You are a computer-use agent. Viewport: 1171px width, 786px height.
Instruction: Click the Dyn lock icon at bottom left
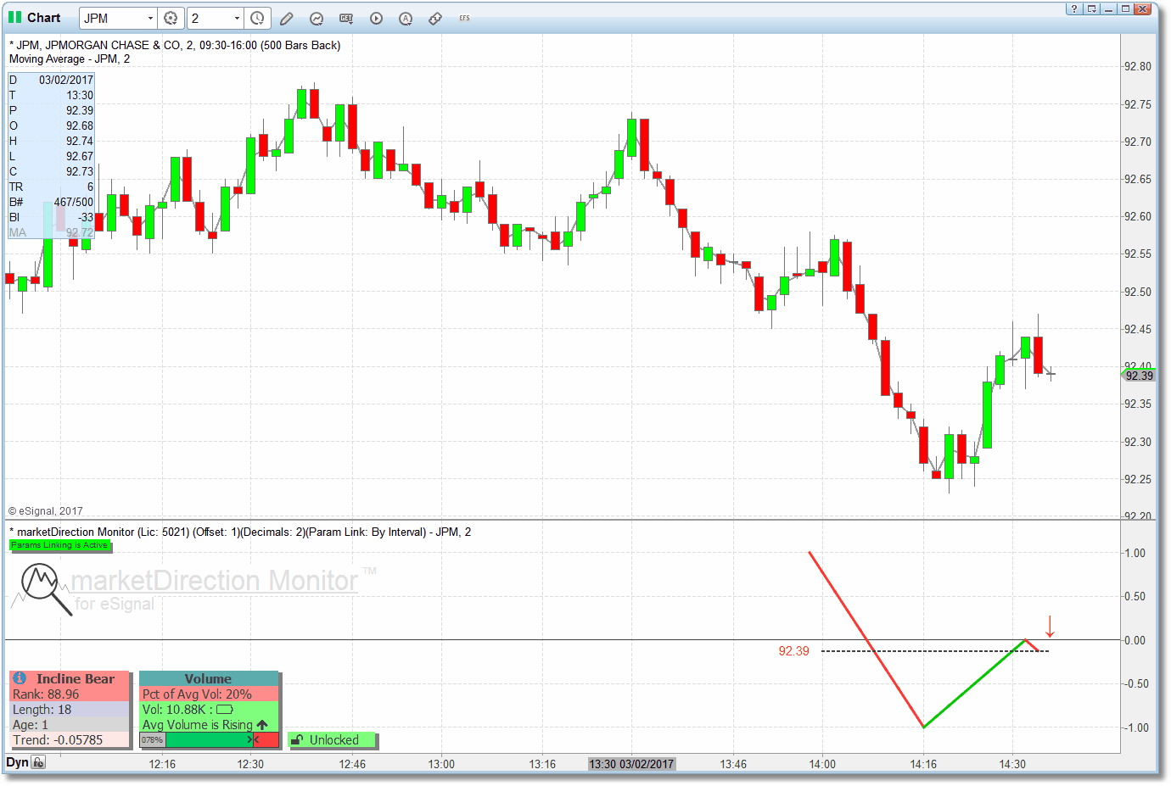click(38, 762)
